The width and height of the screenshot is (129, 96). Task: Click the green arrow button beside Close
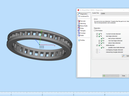coord(111,76)
